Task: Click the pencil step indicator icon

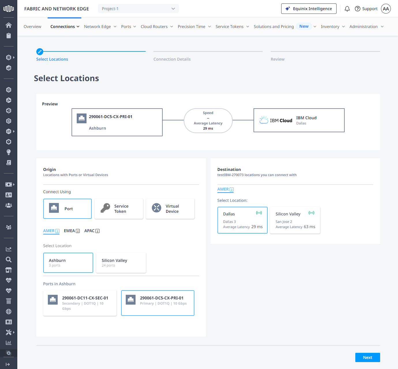Action: tap(40, 52)
